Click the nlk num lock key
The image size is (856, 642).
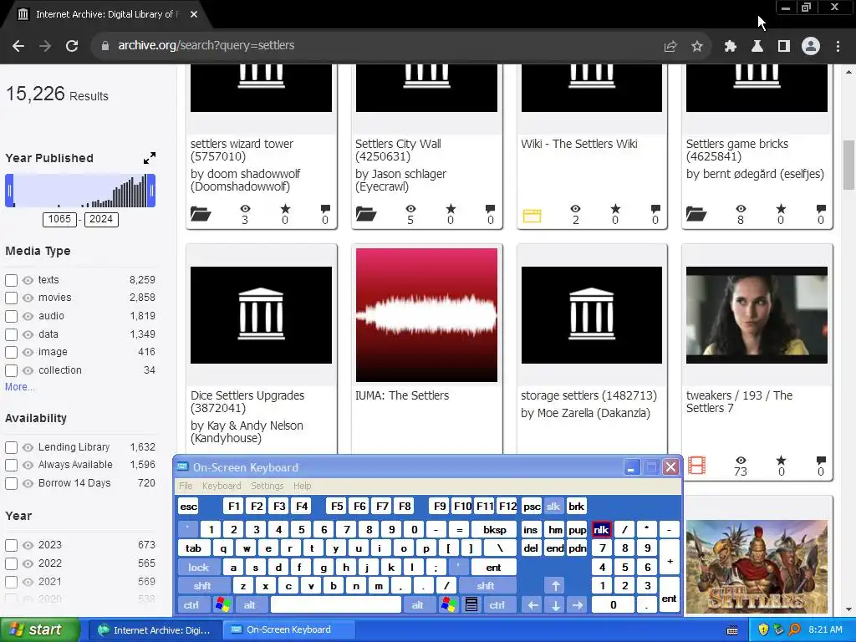[x=601, y=529]
